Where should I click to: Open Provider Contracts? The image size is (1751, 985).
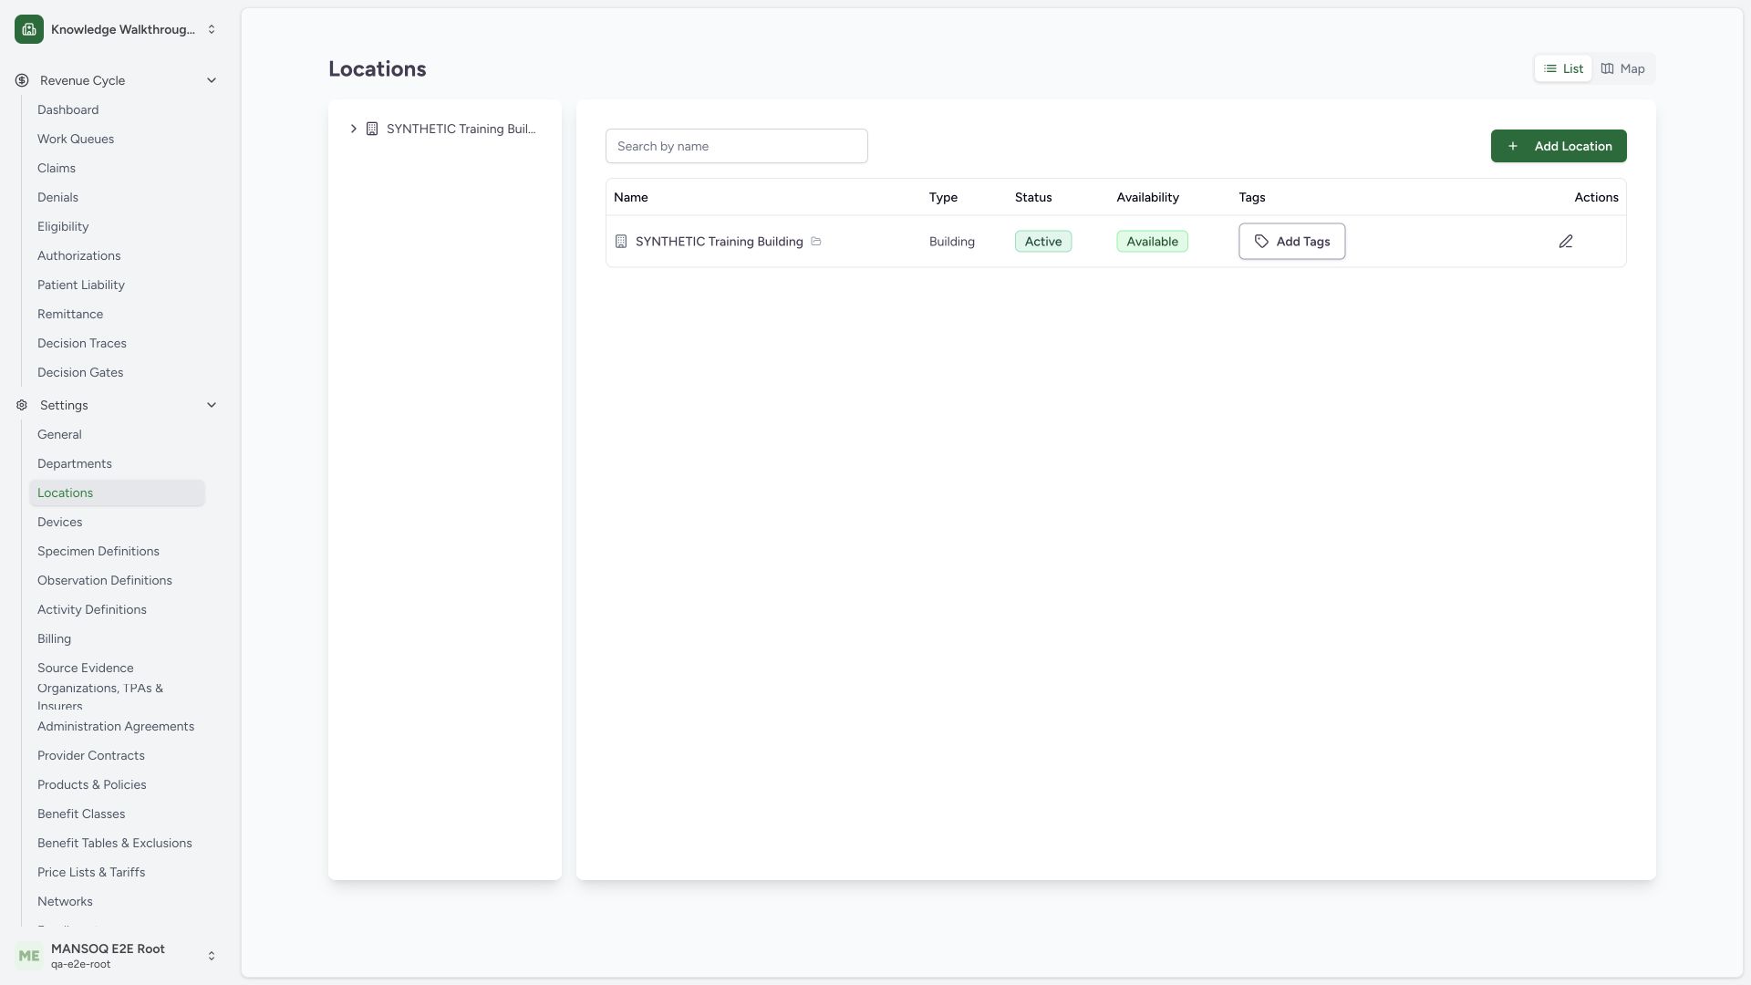117,755
